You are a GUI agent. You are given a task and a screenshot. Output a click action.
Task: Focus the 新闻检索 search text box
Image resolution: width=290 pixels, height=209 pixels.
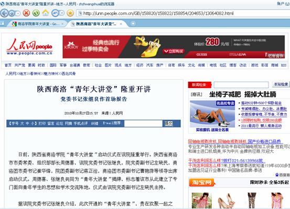pos(241,85)
